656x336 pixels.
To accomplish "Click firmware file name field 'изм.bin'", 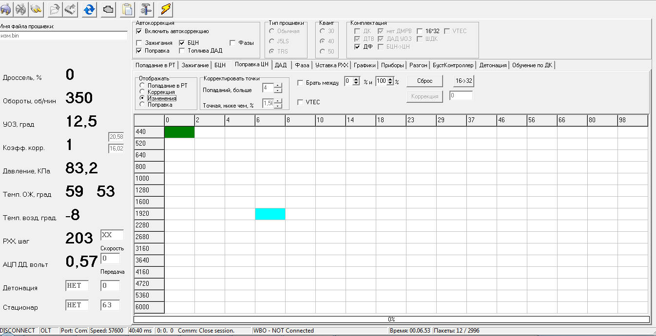I will 63,36.
